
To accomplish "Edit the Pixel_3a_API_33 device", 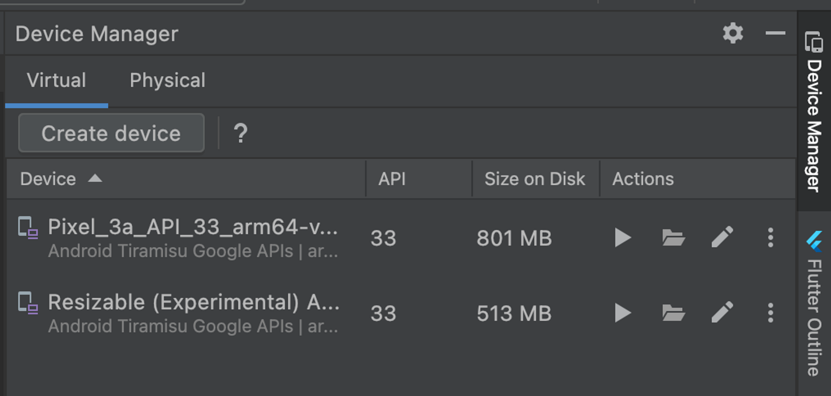I will (722, 237).
